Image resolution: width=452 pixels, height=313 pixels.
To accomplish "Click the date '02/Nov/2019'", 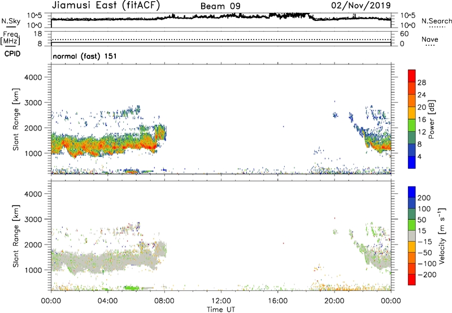I will pyautogui.click(x=361, y=5).
